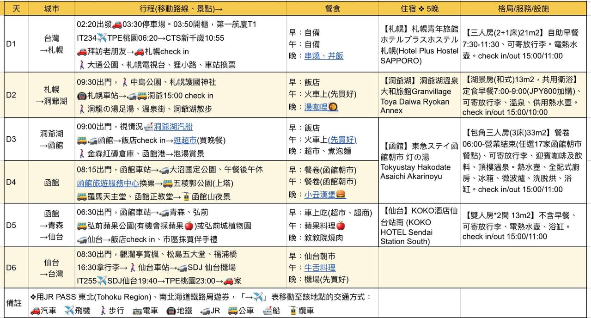Select the D2 day cell
Screen dimensions: 591x318
pos(16,95)
